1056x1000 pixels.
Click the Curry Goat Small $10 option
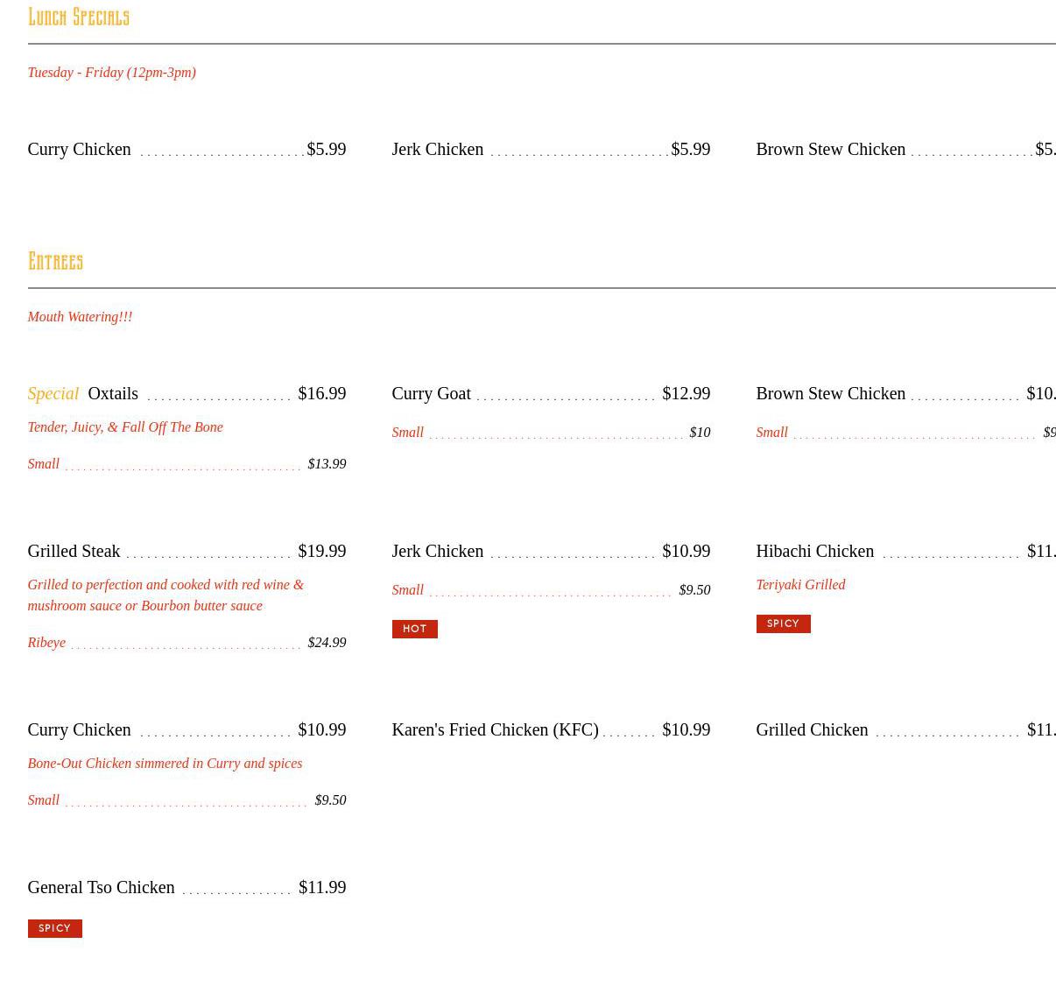(550, 433)
